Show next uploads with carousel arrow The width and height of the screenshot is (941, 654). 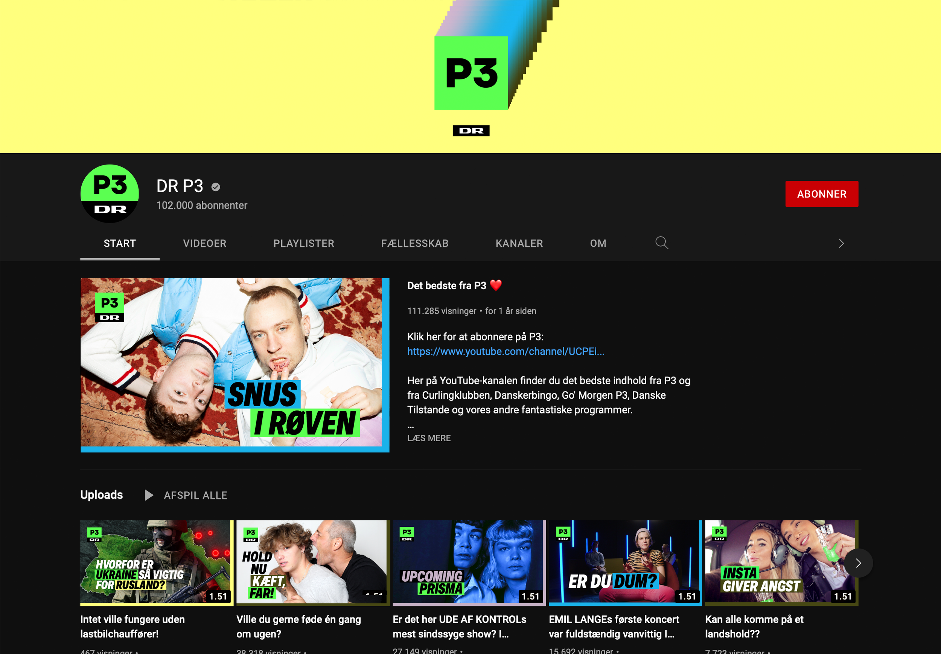tap(858, 563)
